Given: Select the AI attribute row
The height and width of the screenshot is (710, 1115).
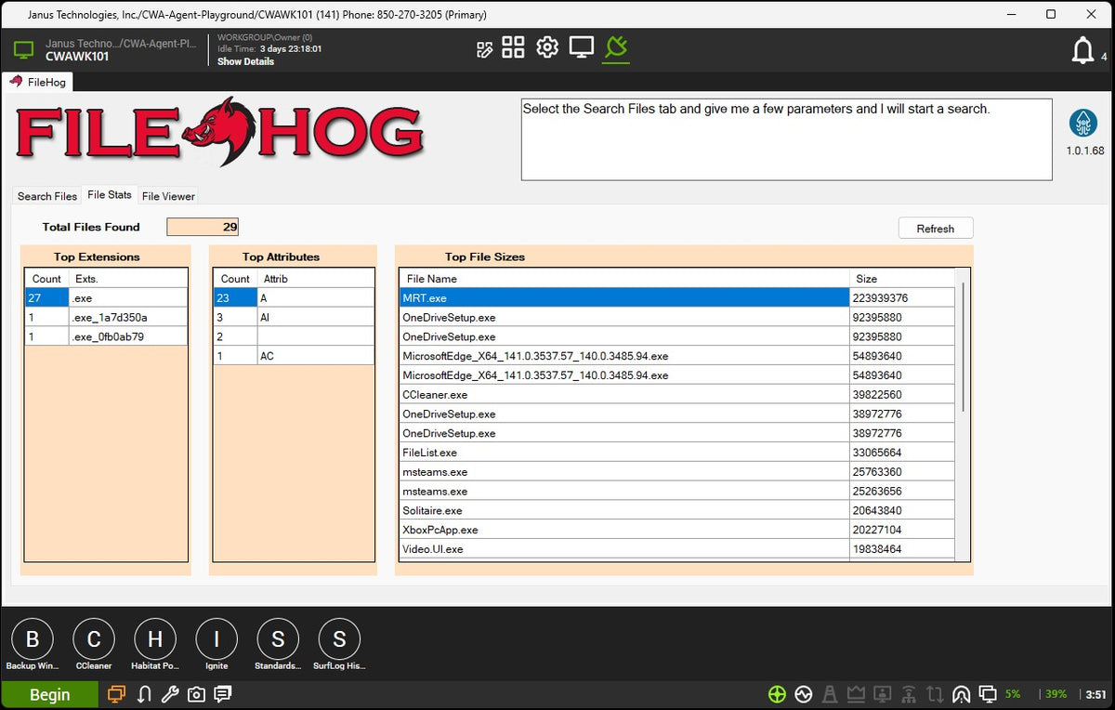Looking at the screenshot, I should 294,318.
